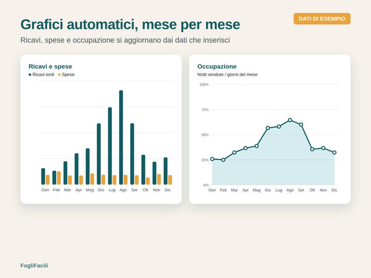Click the Giu revenue bar
Screen dimensions: 371x278
(x=99, y=154)
